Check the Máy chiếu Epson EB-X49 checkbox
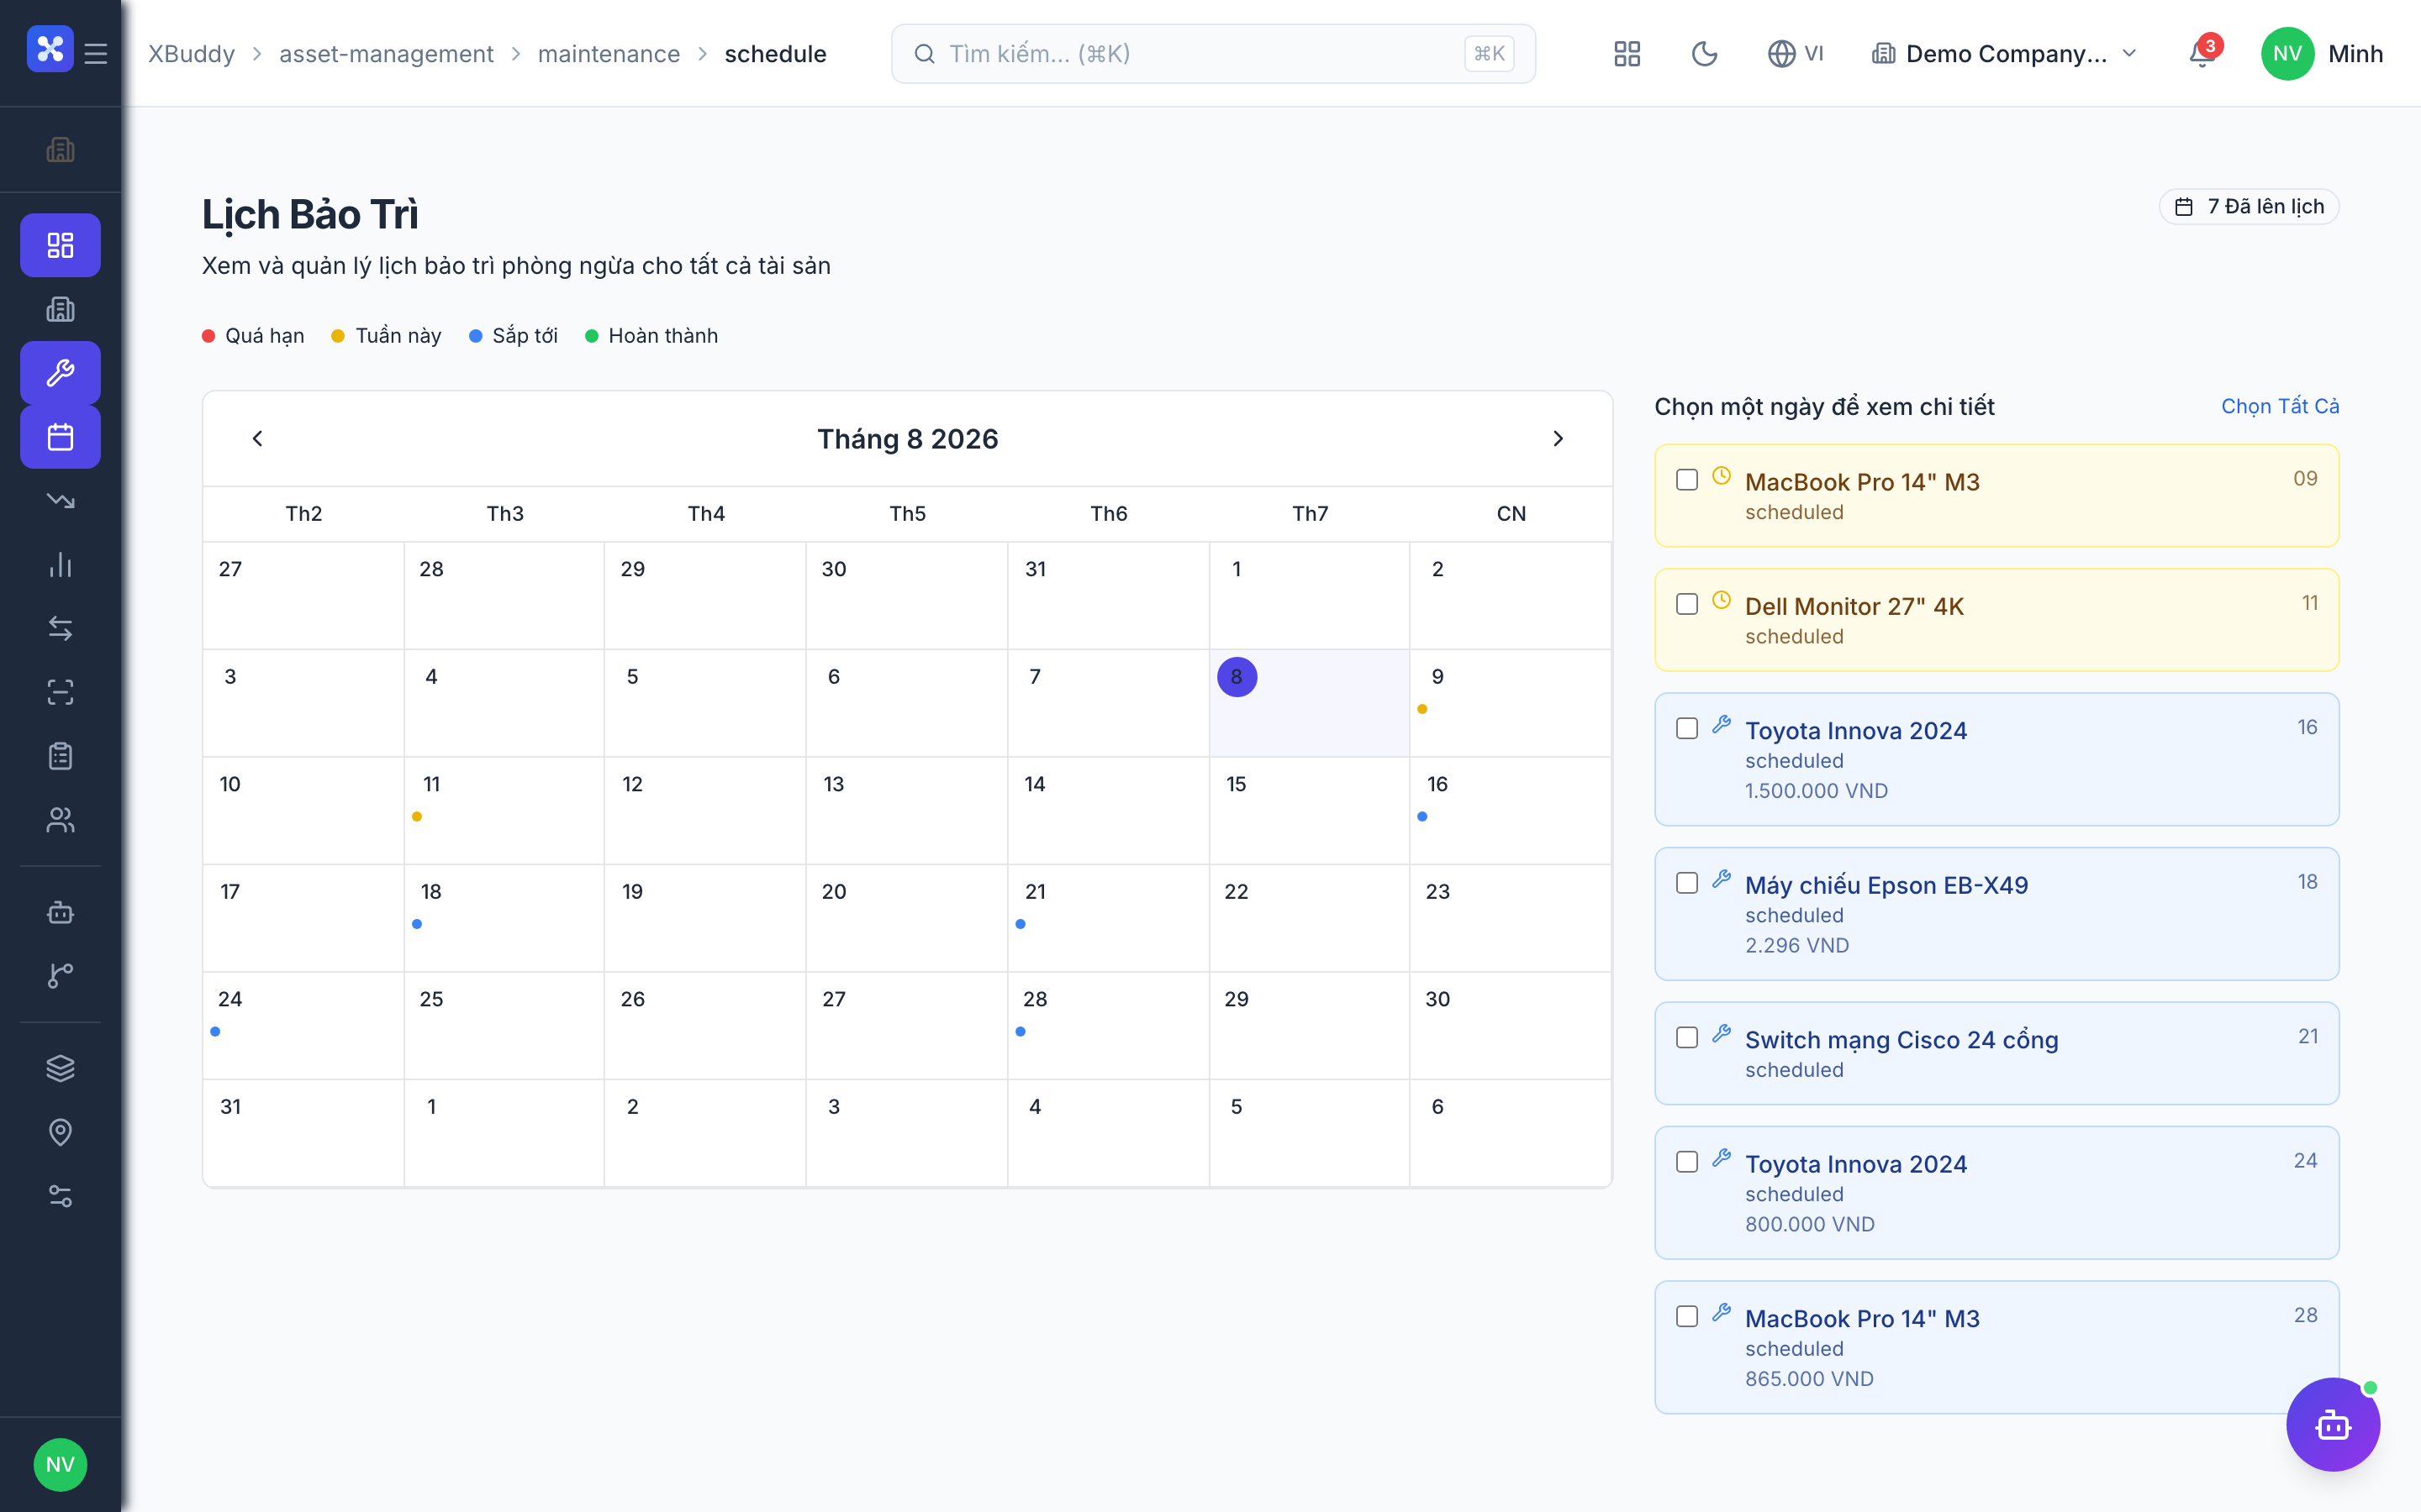 [1688, 883]
